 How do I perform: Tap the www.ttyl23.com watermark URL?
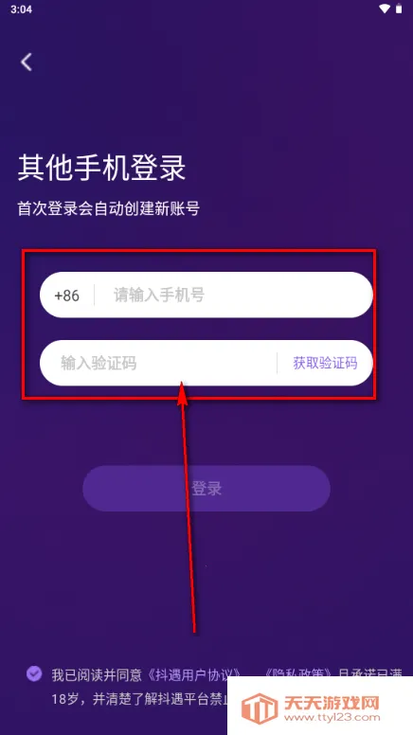coord(332,718)
